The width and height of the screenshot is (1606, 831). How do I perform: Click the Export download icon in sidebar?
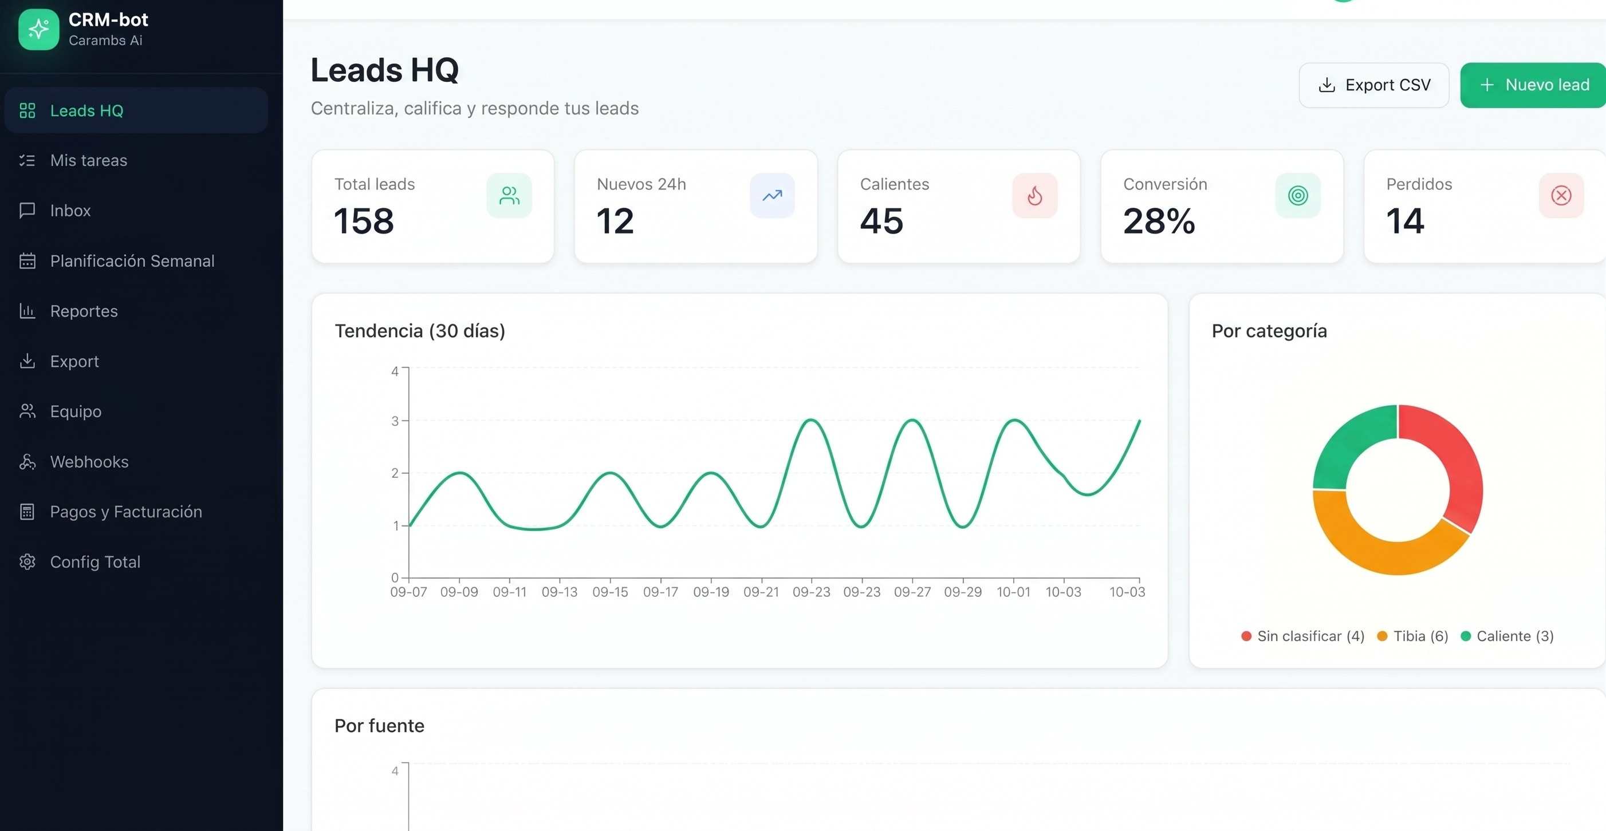tap(27, 361)
